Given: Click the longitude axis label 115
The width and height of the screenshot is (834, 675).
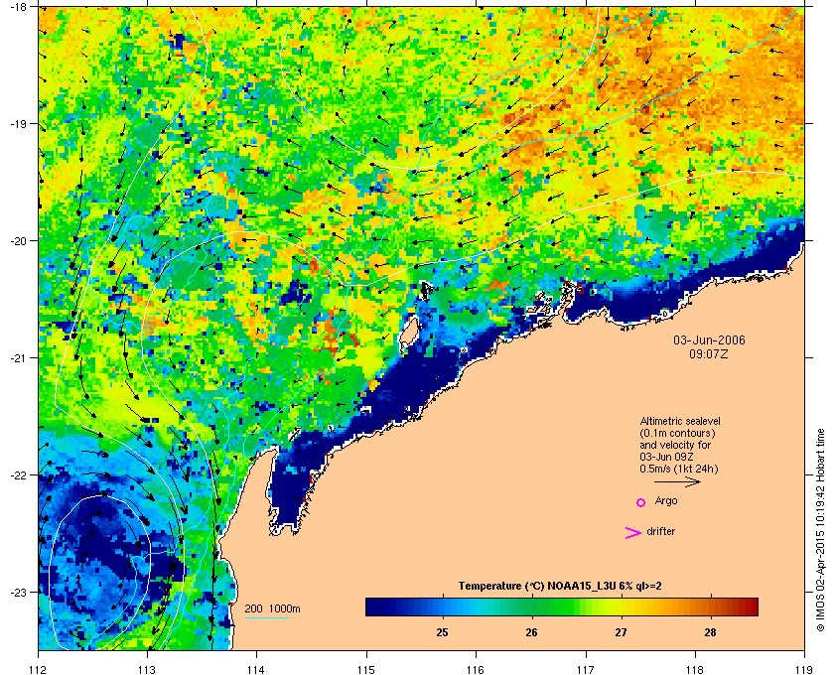Looking at the screenshot, I should 366,670.
